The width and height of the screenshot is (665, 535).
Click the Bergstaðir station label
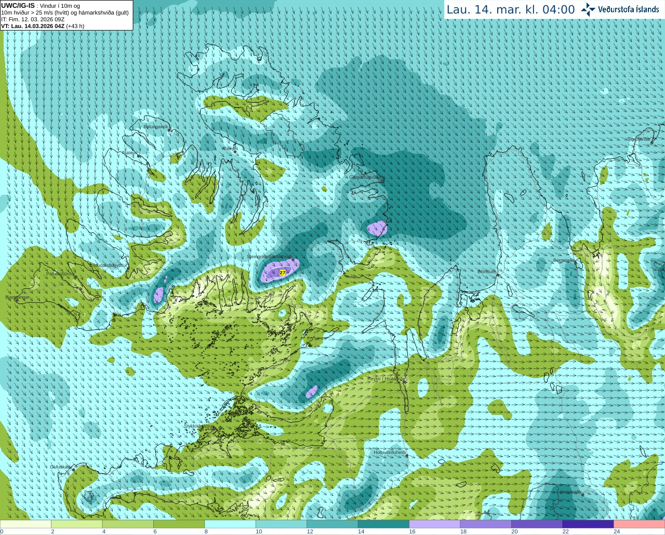click(564, 260)
